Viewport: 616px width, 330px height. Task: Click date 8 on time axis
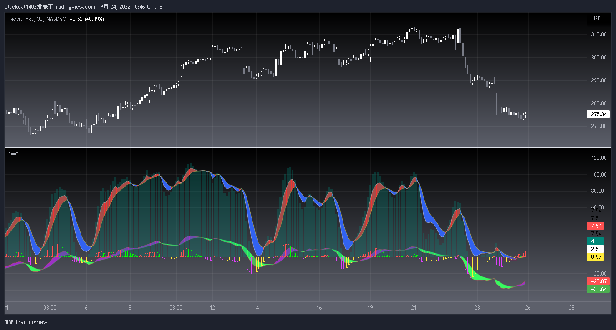tap(130, 308)
